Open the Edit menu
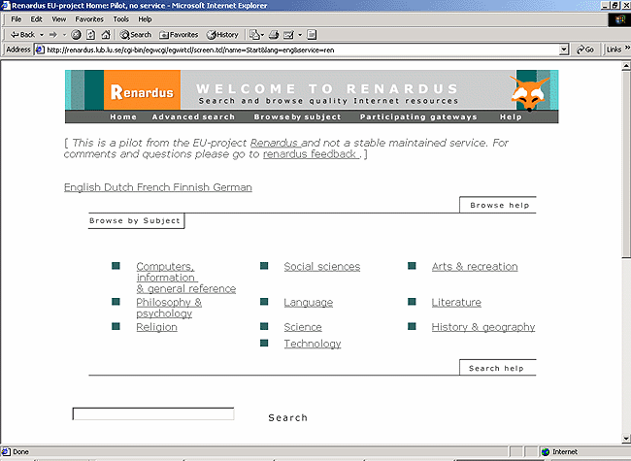This screenshot has height=461, width=631. pos(36,19)
